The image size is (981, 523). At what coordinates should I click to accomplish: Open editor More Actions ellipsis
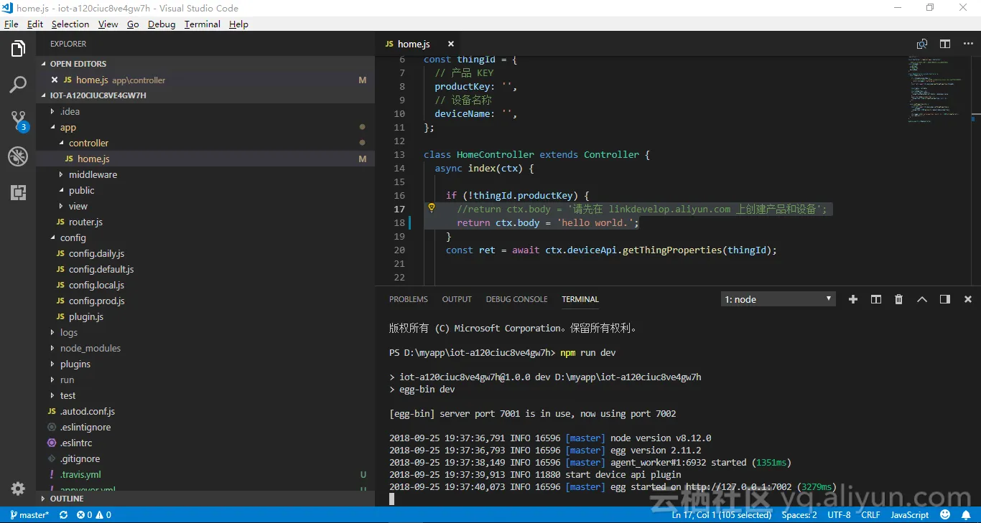[968, 44]
